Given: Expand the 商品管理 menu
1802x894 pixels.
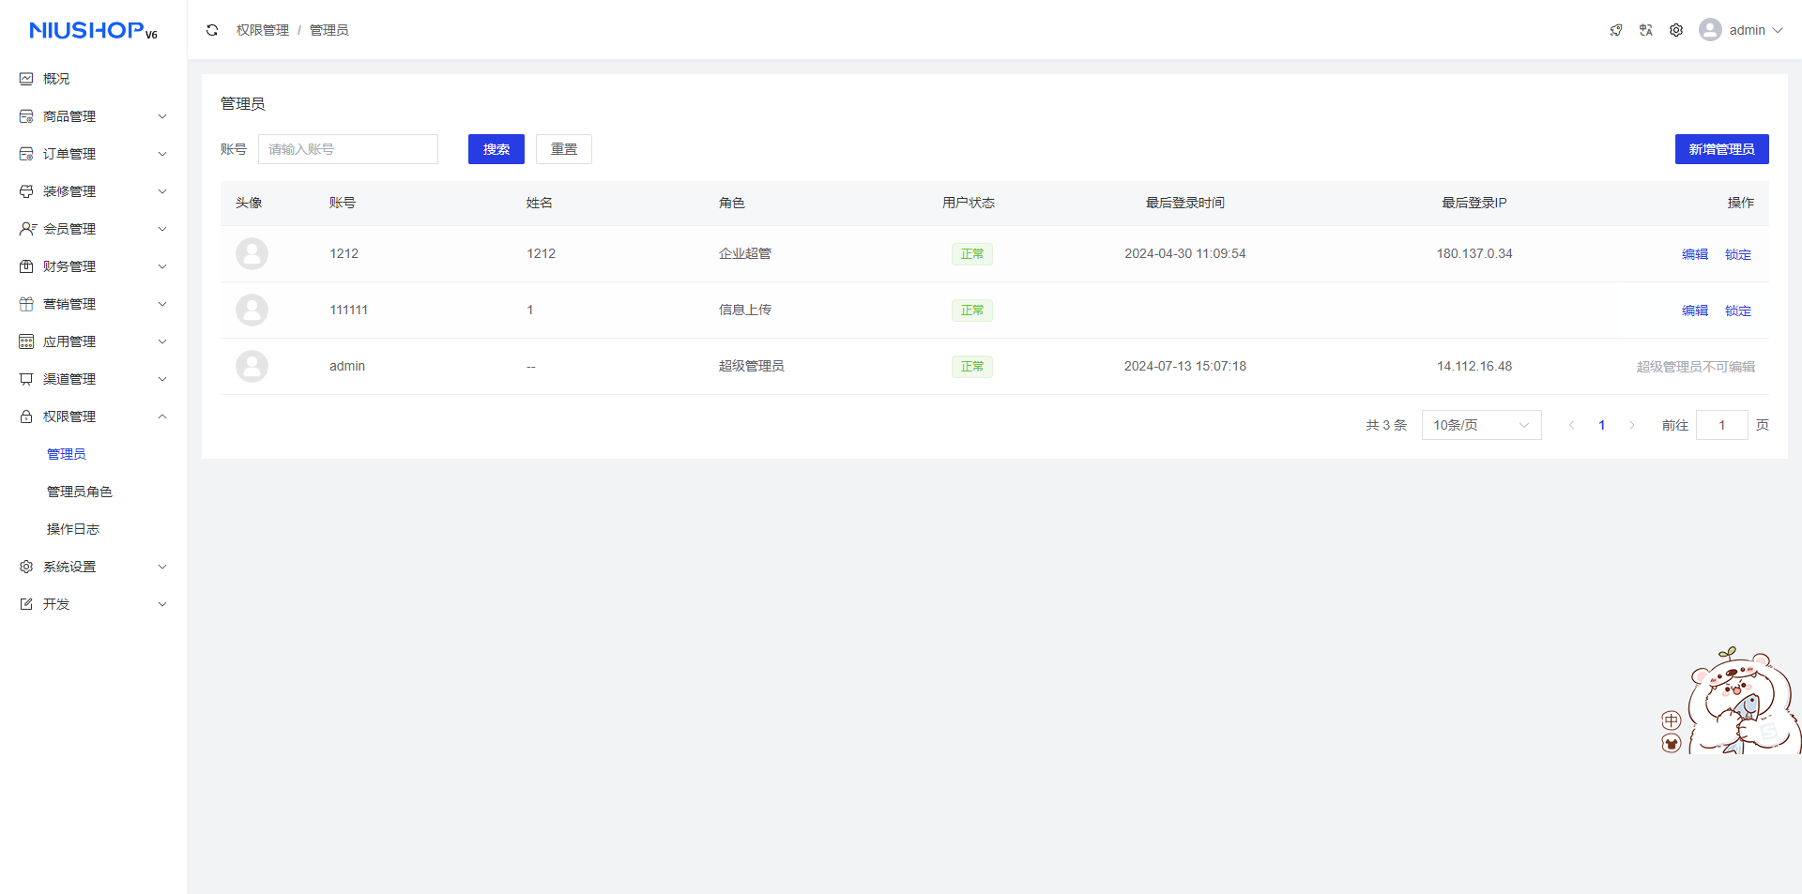Looking at the screenshot, I should tap(93, 116).
